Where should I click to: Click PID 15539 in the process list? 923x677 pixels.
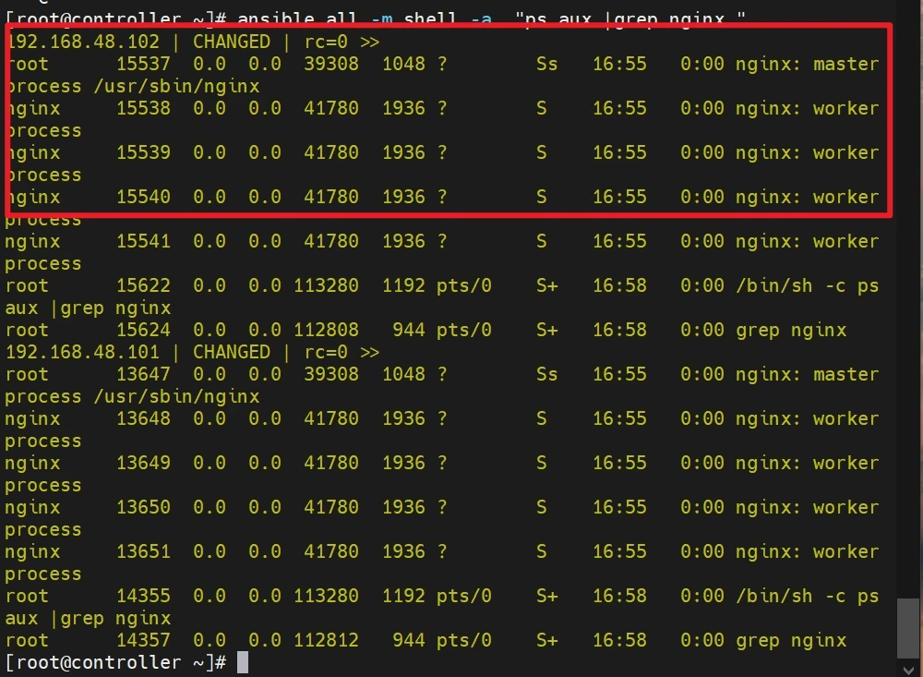click(x=143, y=152)
